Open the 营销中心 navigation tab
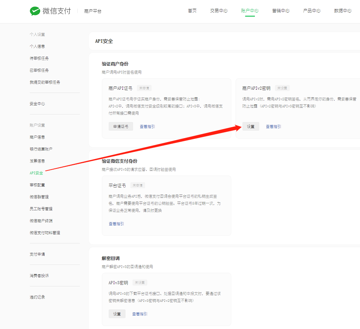The image size is (360, 329). 280,11
